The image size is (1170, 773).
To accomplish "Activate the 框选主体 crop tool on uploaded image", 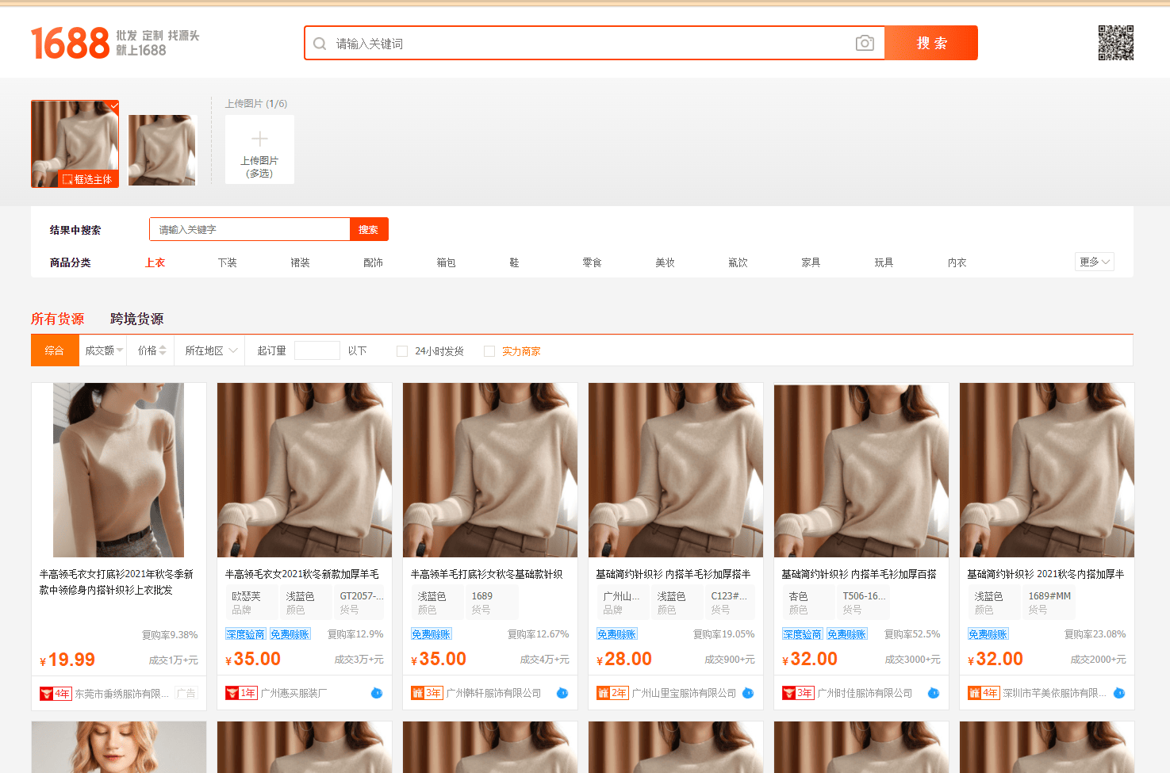I will tap(87, 179).
